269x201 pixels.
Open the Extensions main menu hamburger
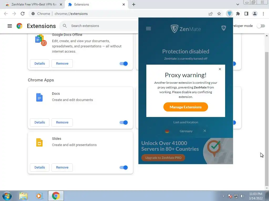coord(10,26)
